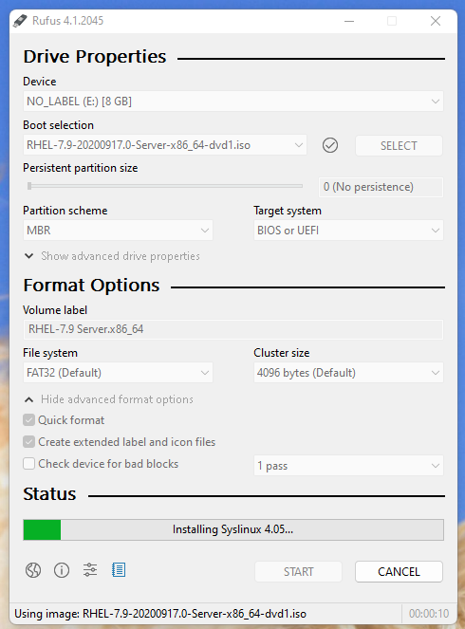The image size is (465, 629).
Task: Click the Volume label text field
Action: [233, 329]
